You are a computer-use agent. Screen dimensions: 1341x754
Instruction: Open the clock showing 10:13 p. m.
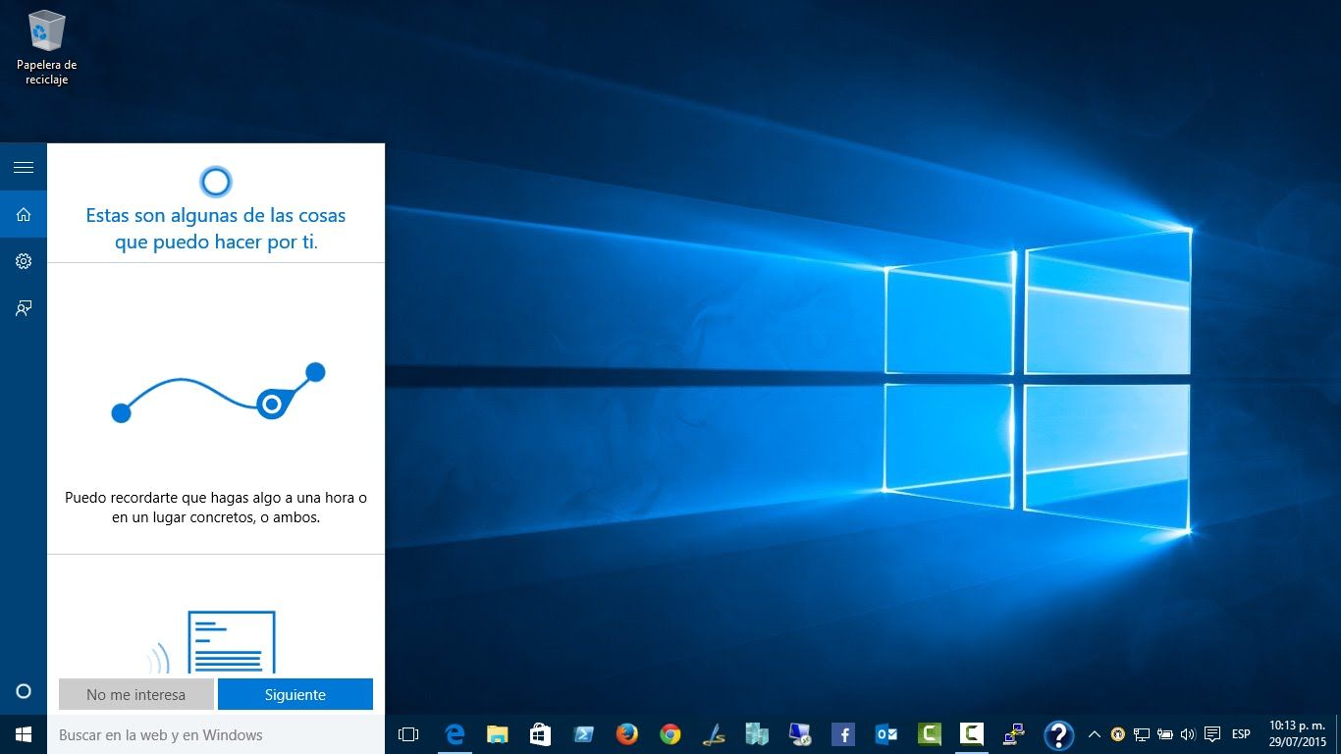point(1297,734)
